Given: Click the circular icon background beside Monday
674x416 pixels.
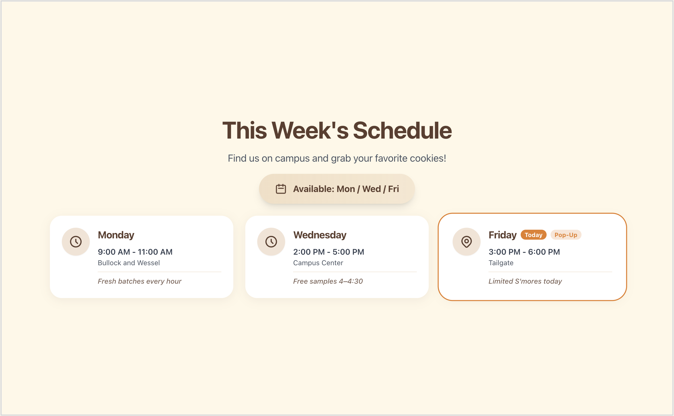Looking at the screenshot, I should (76, 241).
